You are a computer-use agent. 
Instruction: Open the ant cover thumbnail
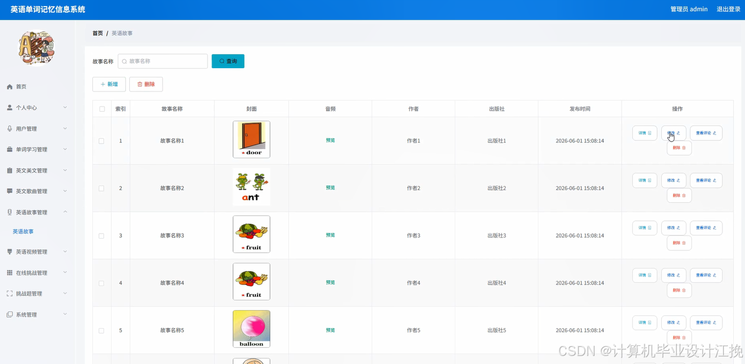(x=252, y=187)
